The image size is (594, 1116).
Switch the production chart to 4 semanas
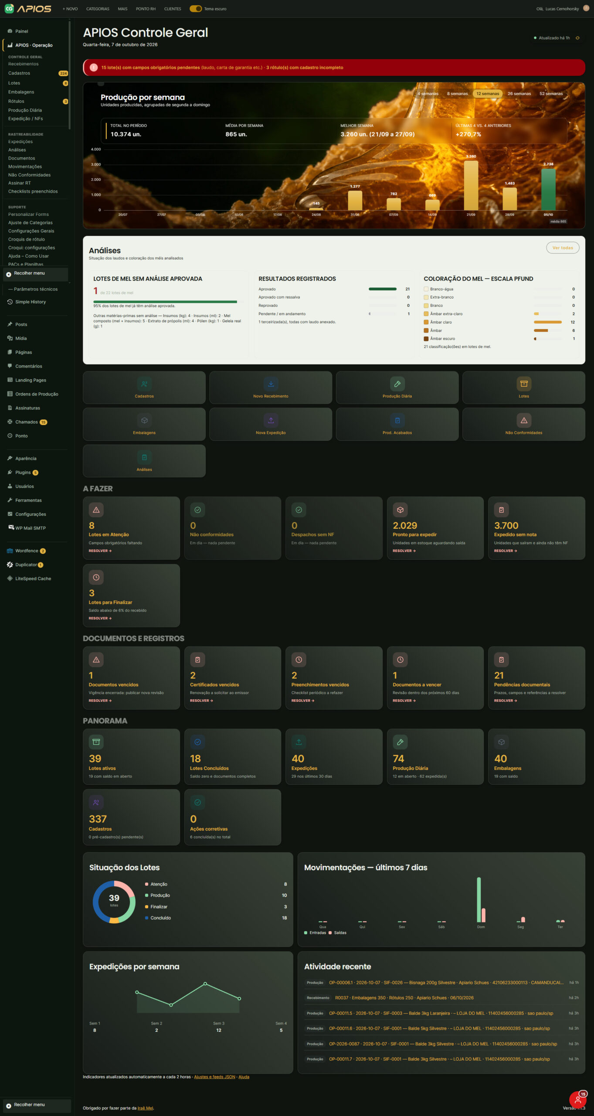click(x=428, y=94)
